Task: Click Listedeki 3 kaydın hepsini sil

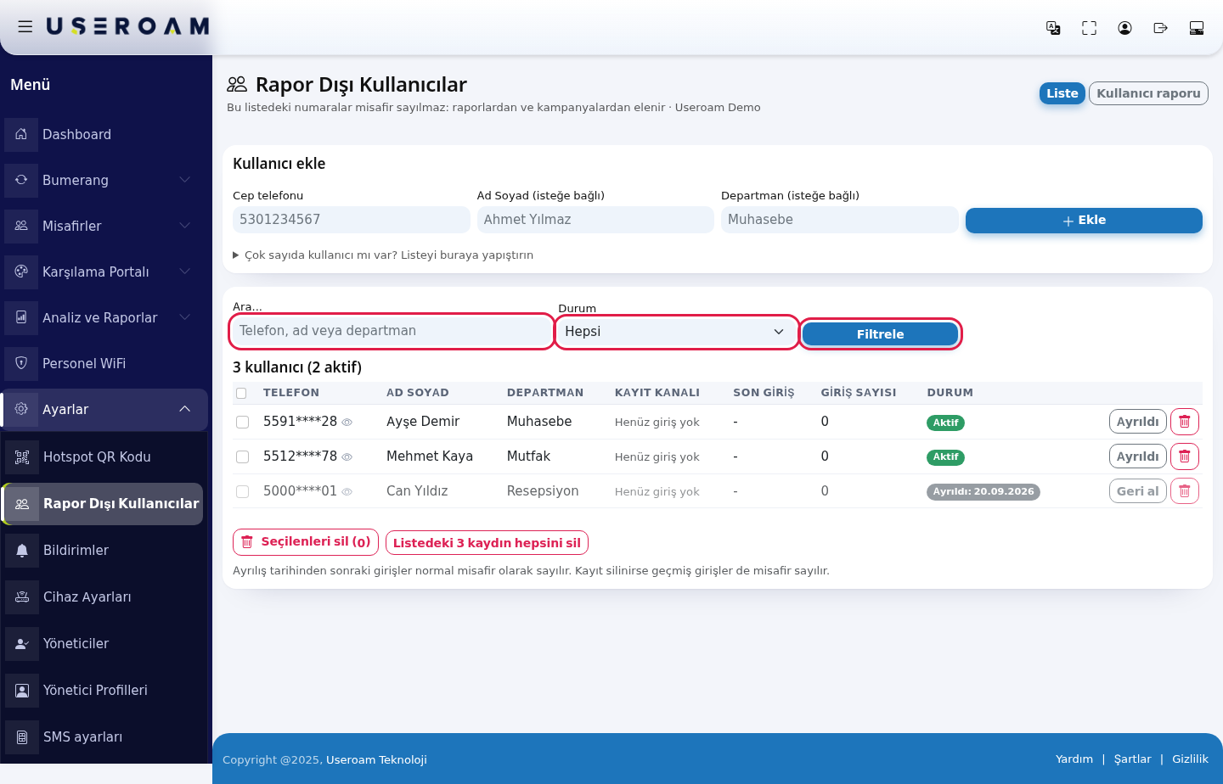Action: coord(487,543)
